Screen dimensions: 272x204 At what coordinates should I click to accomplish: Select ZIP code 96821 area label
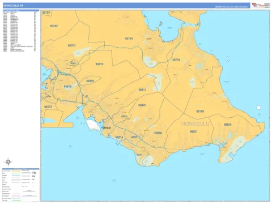tap(193, 131)
